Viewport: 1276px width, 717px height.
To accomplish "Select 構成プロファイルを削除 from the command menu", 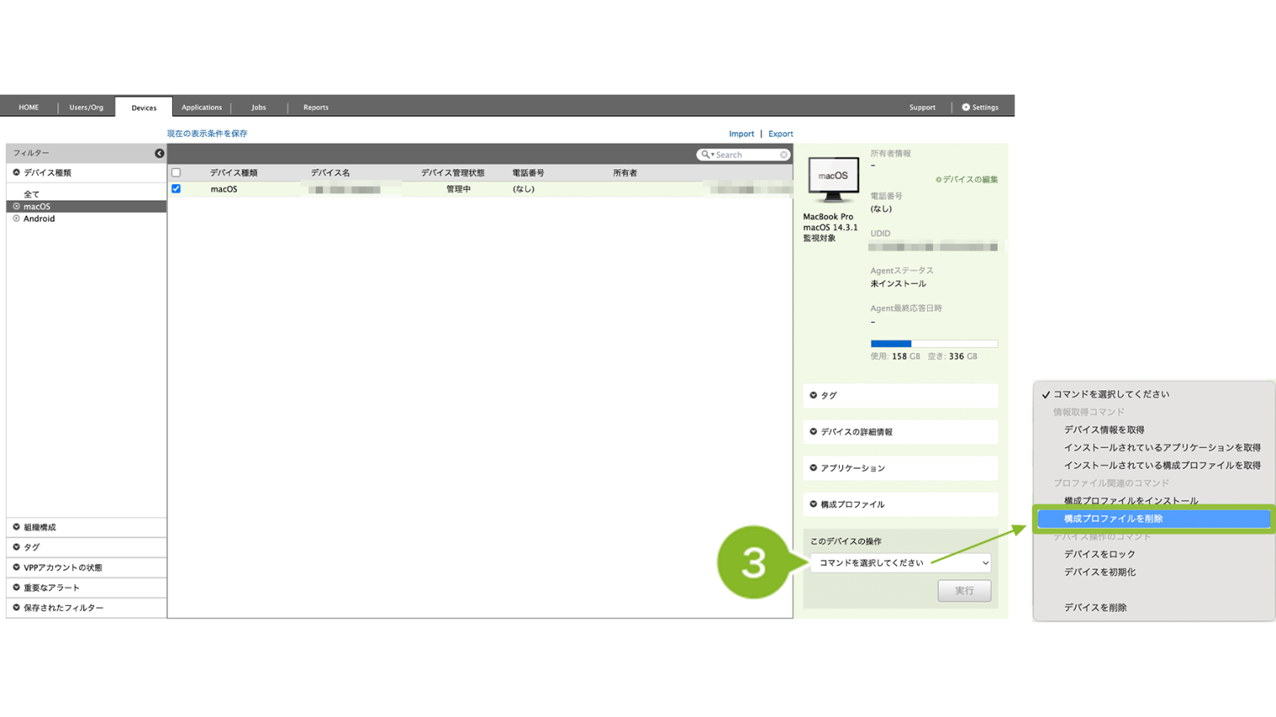I will click(1154, 519).
